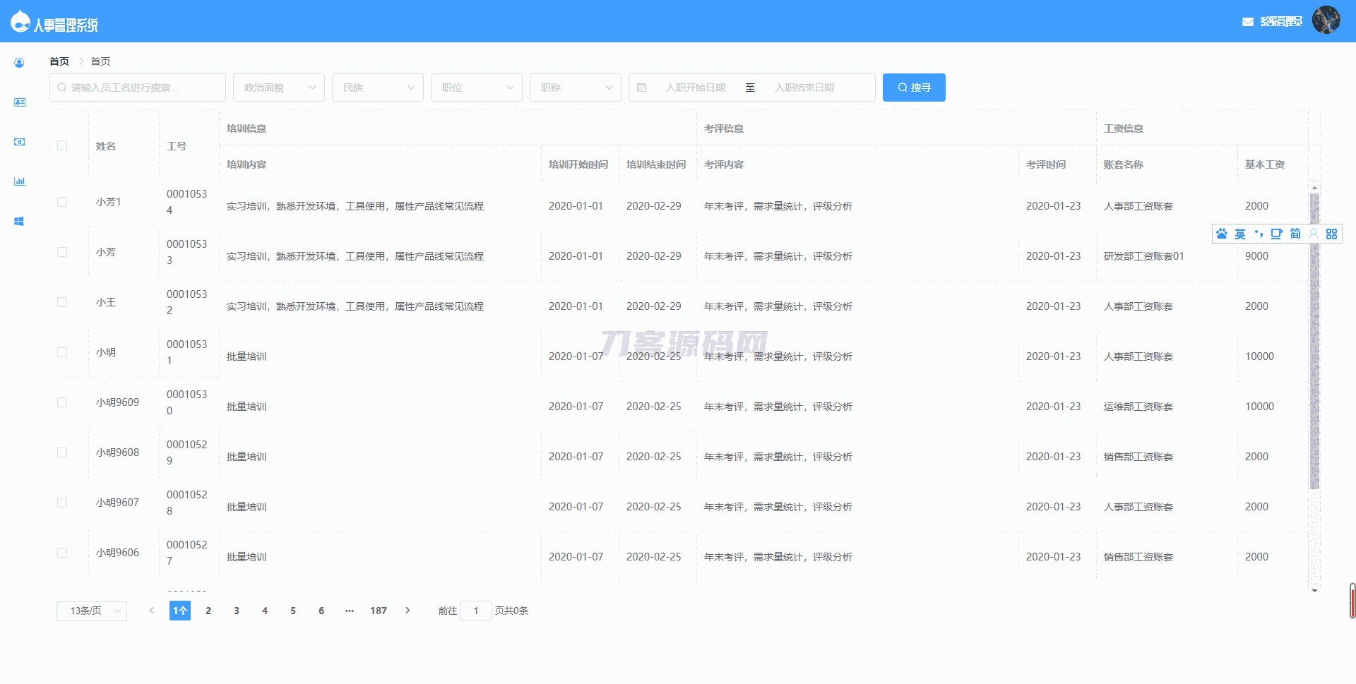Expand the 政治面貌 dropdown

pyautogui.click(x=279, y=88)
